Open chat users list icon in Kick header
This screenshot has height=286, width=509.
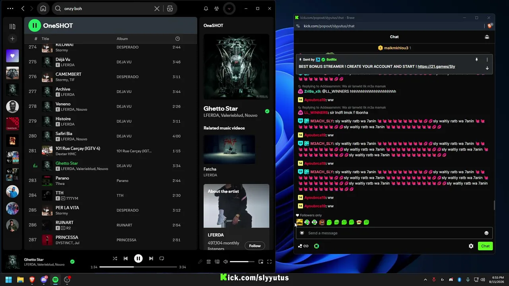click(487, 37)
